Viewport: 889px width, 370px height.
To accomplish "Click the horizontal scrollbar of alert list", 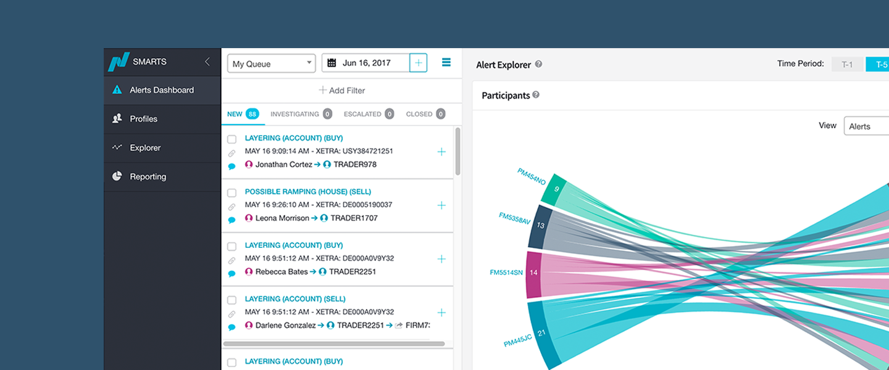I will coord(334,343).
